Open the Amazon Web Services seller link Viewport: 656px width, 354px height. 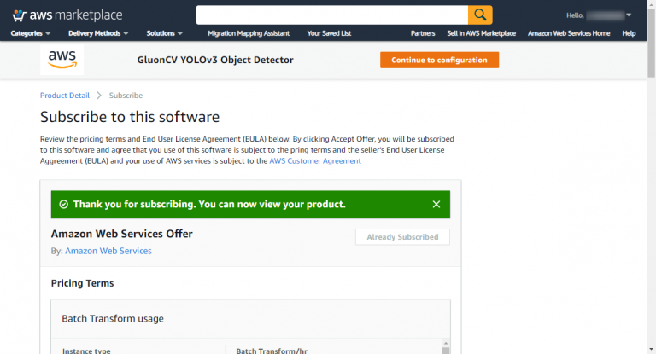click(108, 251)
